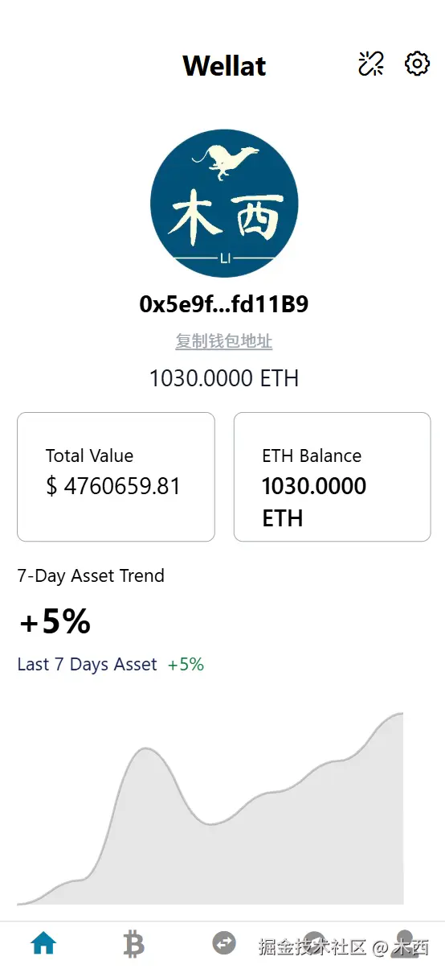Click the Wellat title
The width and height of the screenshot is (445, 973).
[x=224, y=65]
